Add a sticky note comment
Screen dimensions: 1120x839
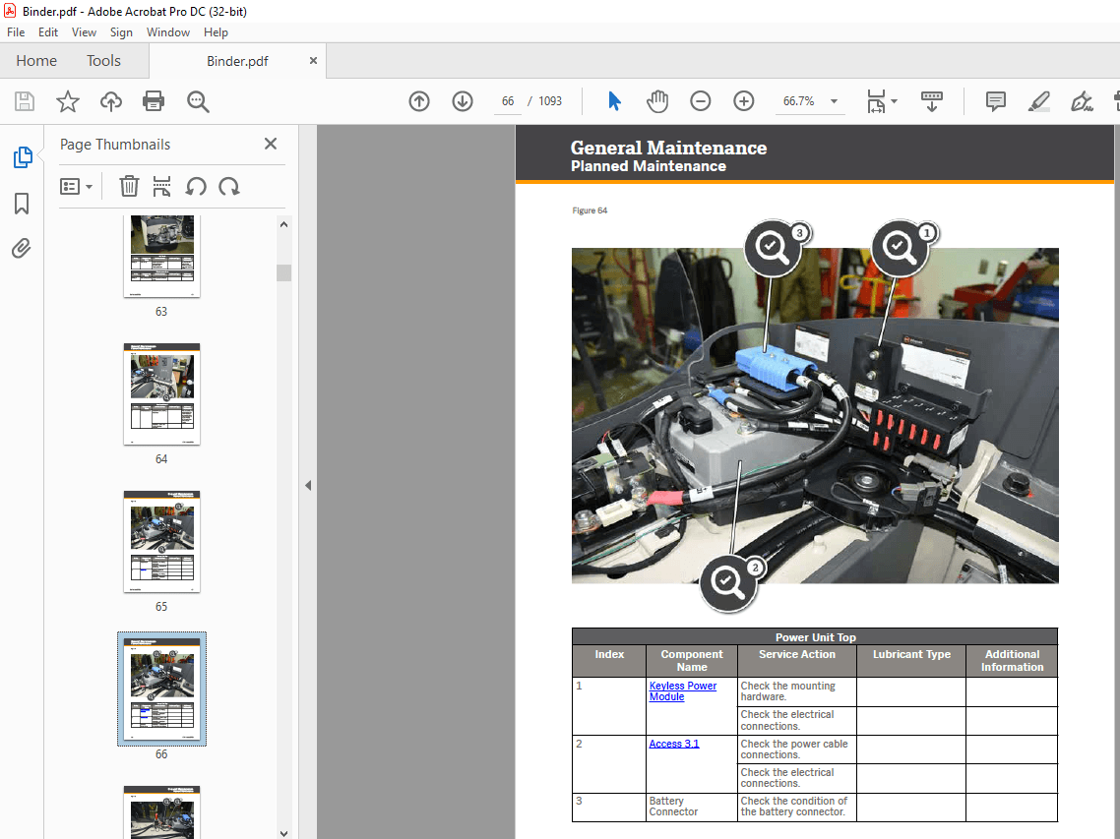pos(994,101)
